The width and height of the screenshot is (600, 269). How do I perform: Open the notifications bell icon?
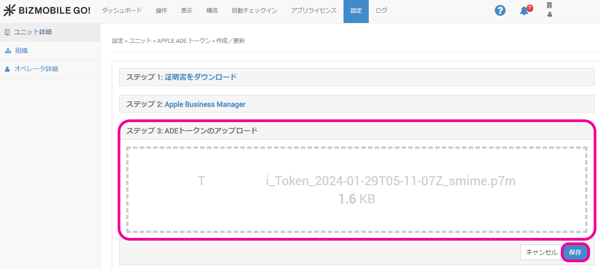click(x=524, y=11)
